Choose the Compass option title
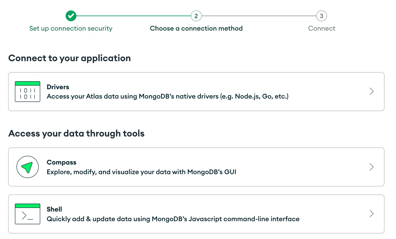Screen dimensions: 396x239 61,162
